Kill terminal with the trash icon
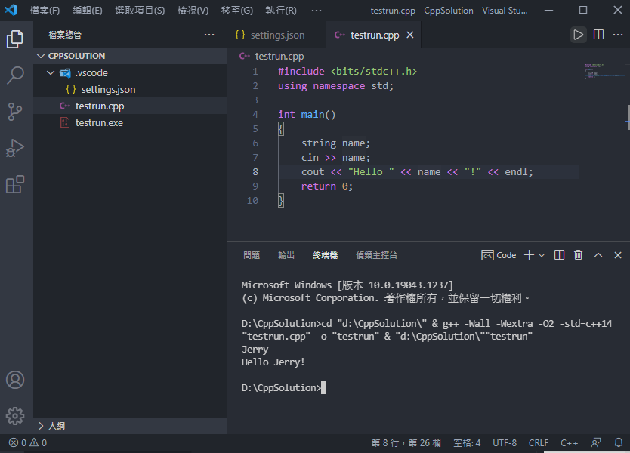Image resolution: width=630 pixels, height=453 pixels. tap(579, 255)
